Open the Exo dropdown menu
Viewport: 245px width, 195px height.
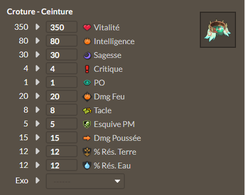point(85,181)
